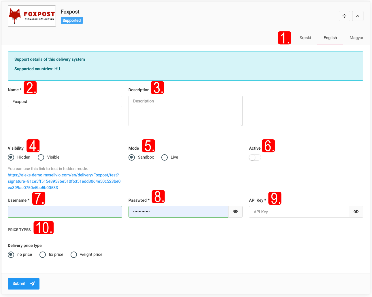The width and height of the screenshot is (372, 297).
Task: Select weight price delivery type
Action: pyautogui.click(x=74, y=255)
